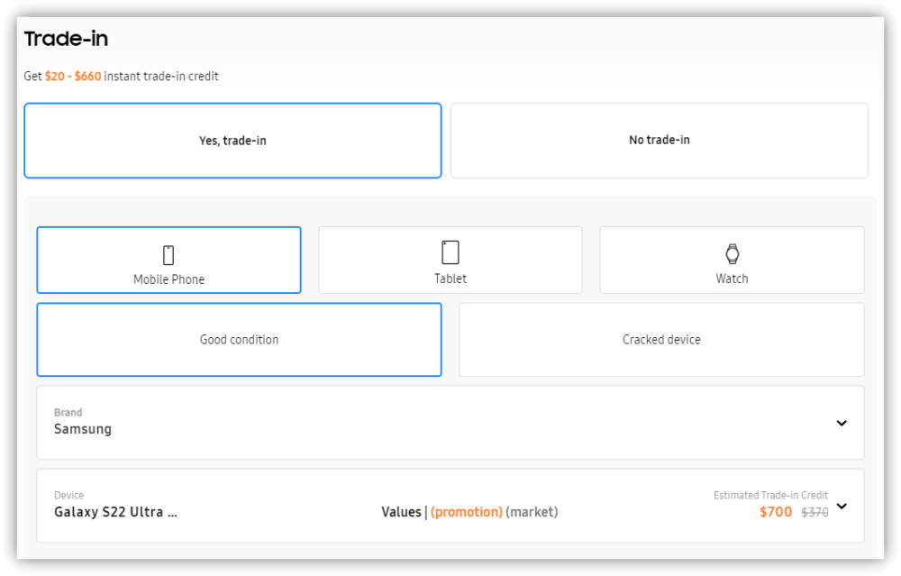The image size is (901, 576).
Task: Click the Galaxy S22 Ultra device name
Action: (115, 512)
